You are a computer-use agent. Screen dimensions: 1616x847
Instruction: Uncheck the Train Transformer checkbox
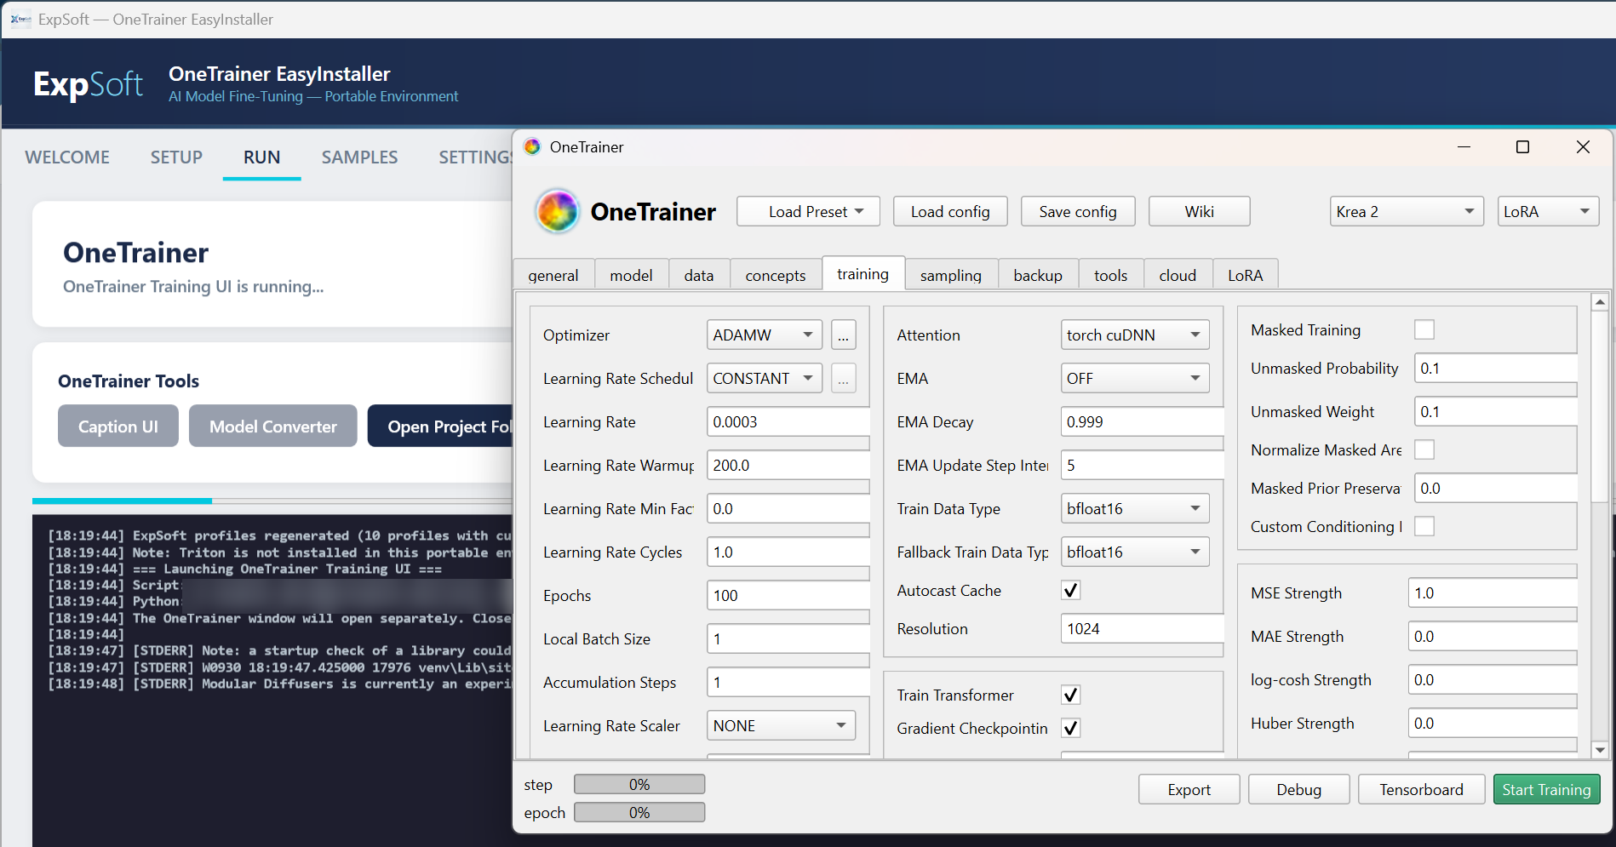(x=1070, y=695)
